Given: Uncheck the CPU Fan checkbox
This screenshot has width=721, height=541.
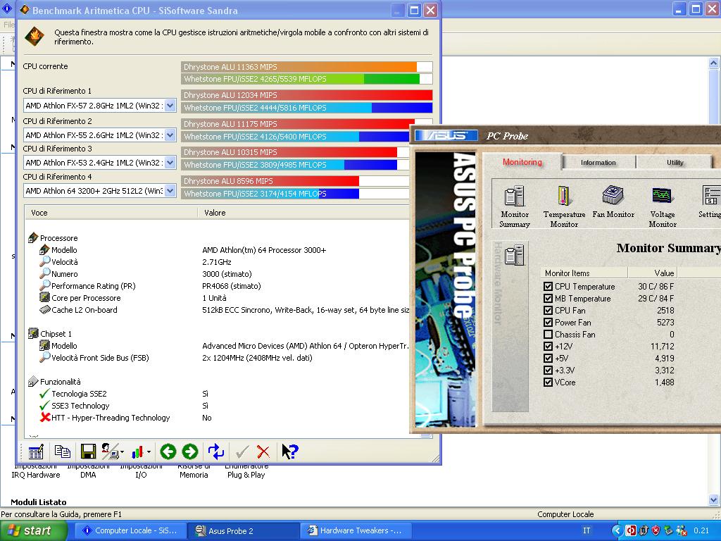Looking at the screenshot, I should tap(548, 310).
